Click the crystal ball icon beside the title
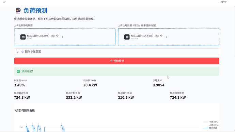 click(x=18, y=11)
